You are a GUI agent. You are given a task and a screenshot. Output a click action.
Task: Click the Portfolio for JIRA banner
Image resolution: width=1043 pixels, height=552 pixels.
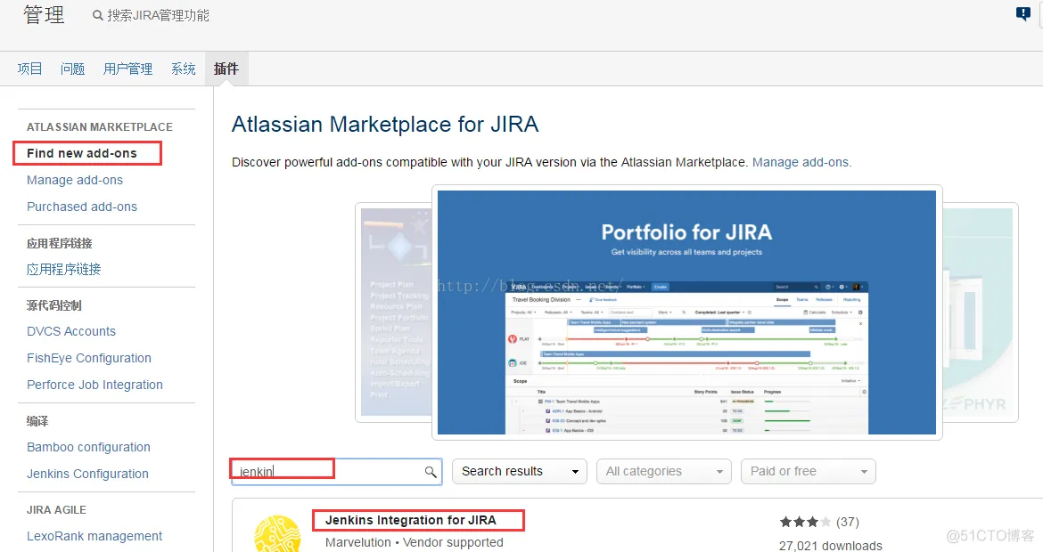coord(686,313)
